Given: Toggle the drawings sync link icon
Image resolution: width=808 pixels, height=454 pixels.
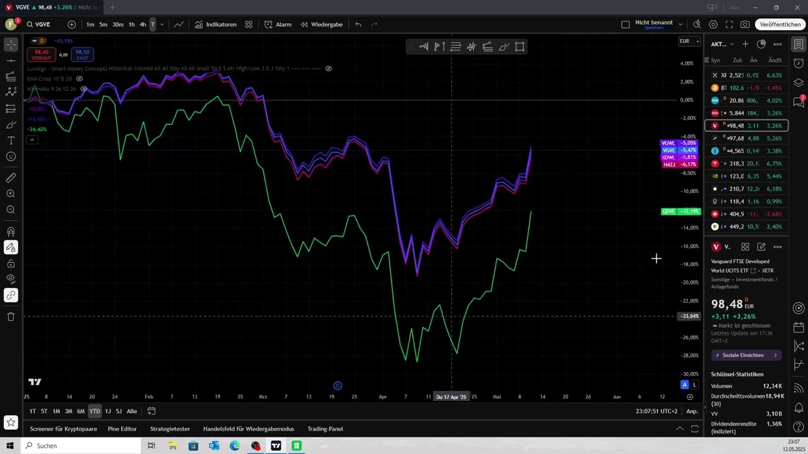Looking at the screenshot, I should [11, 295].
